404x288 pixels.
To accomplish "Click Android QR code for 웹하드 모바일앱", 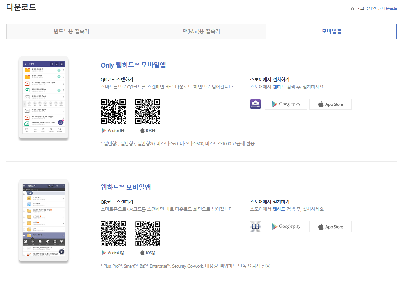I will (x=113, y=234).
